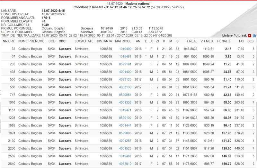Click the PENALIZ. column header
Image resolution: width=257 pixels, height=168 pixels.
pyautogui.click(x=224, y=41)
